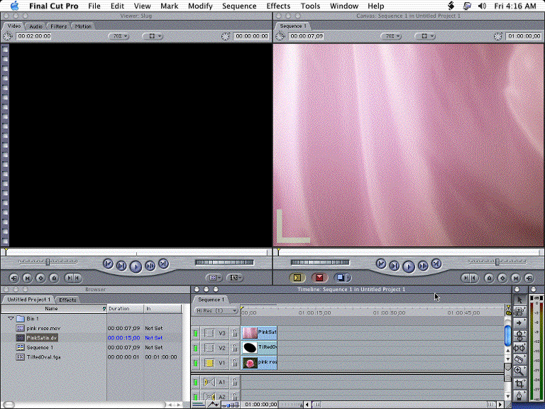Lock the V3 track
The image size is (545, 409).
tap(235, 333)
